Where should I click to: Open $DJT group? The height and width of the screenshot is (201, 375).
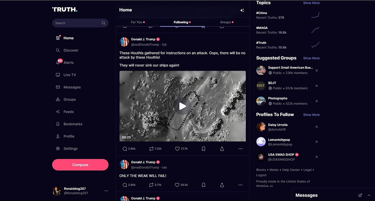[x=272, y=83]
